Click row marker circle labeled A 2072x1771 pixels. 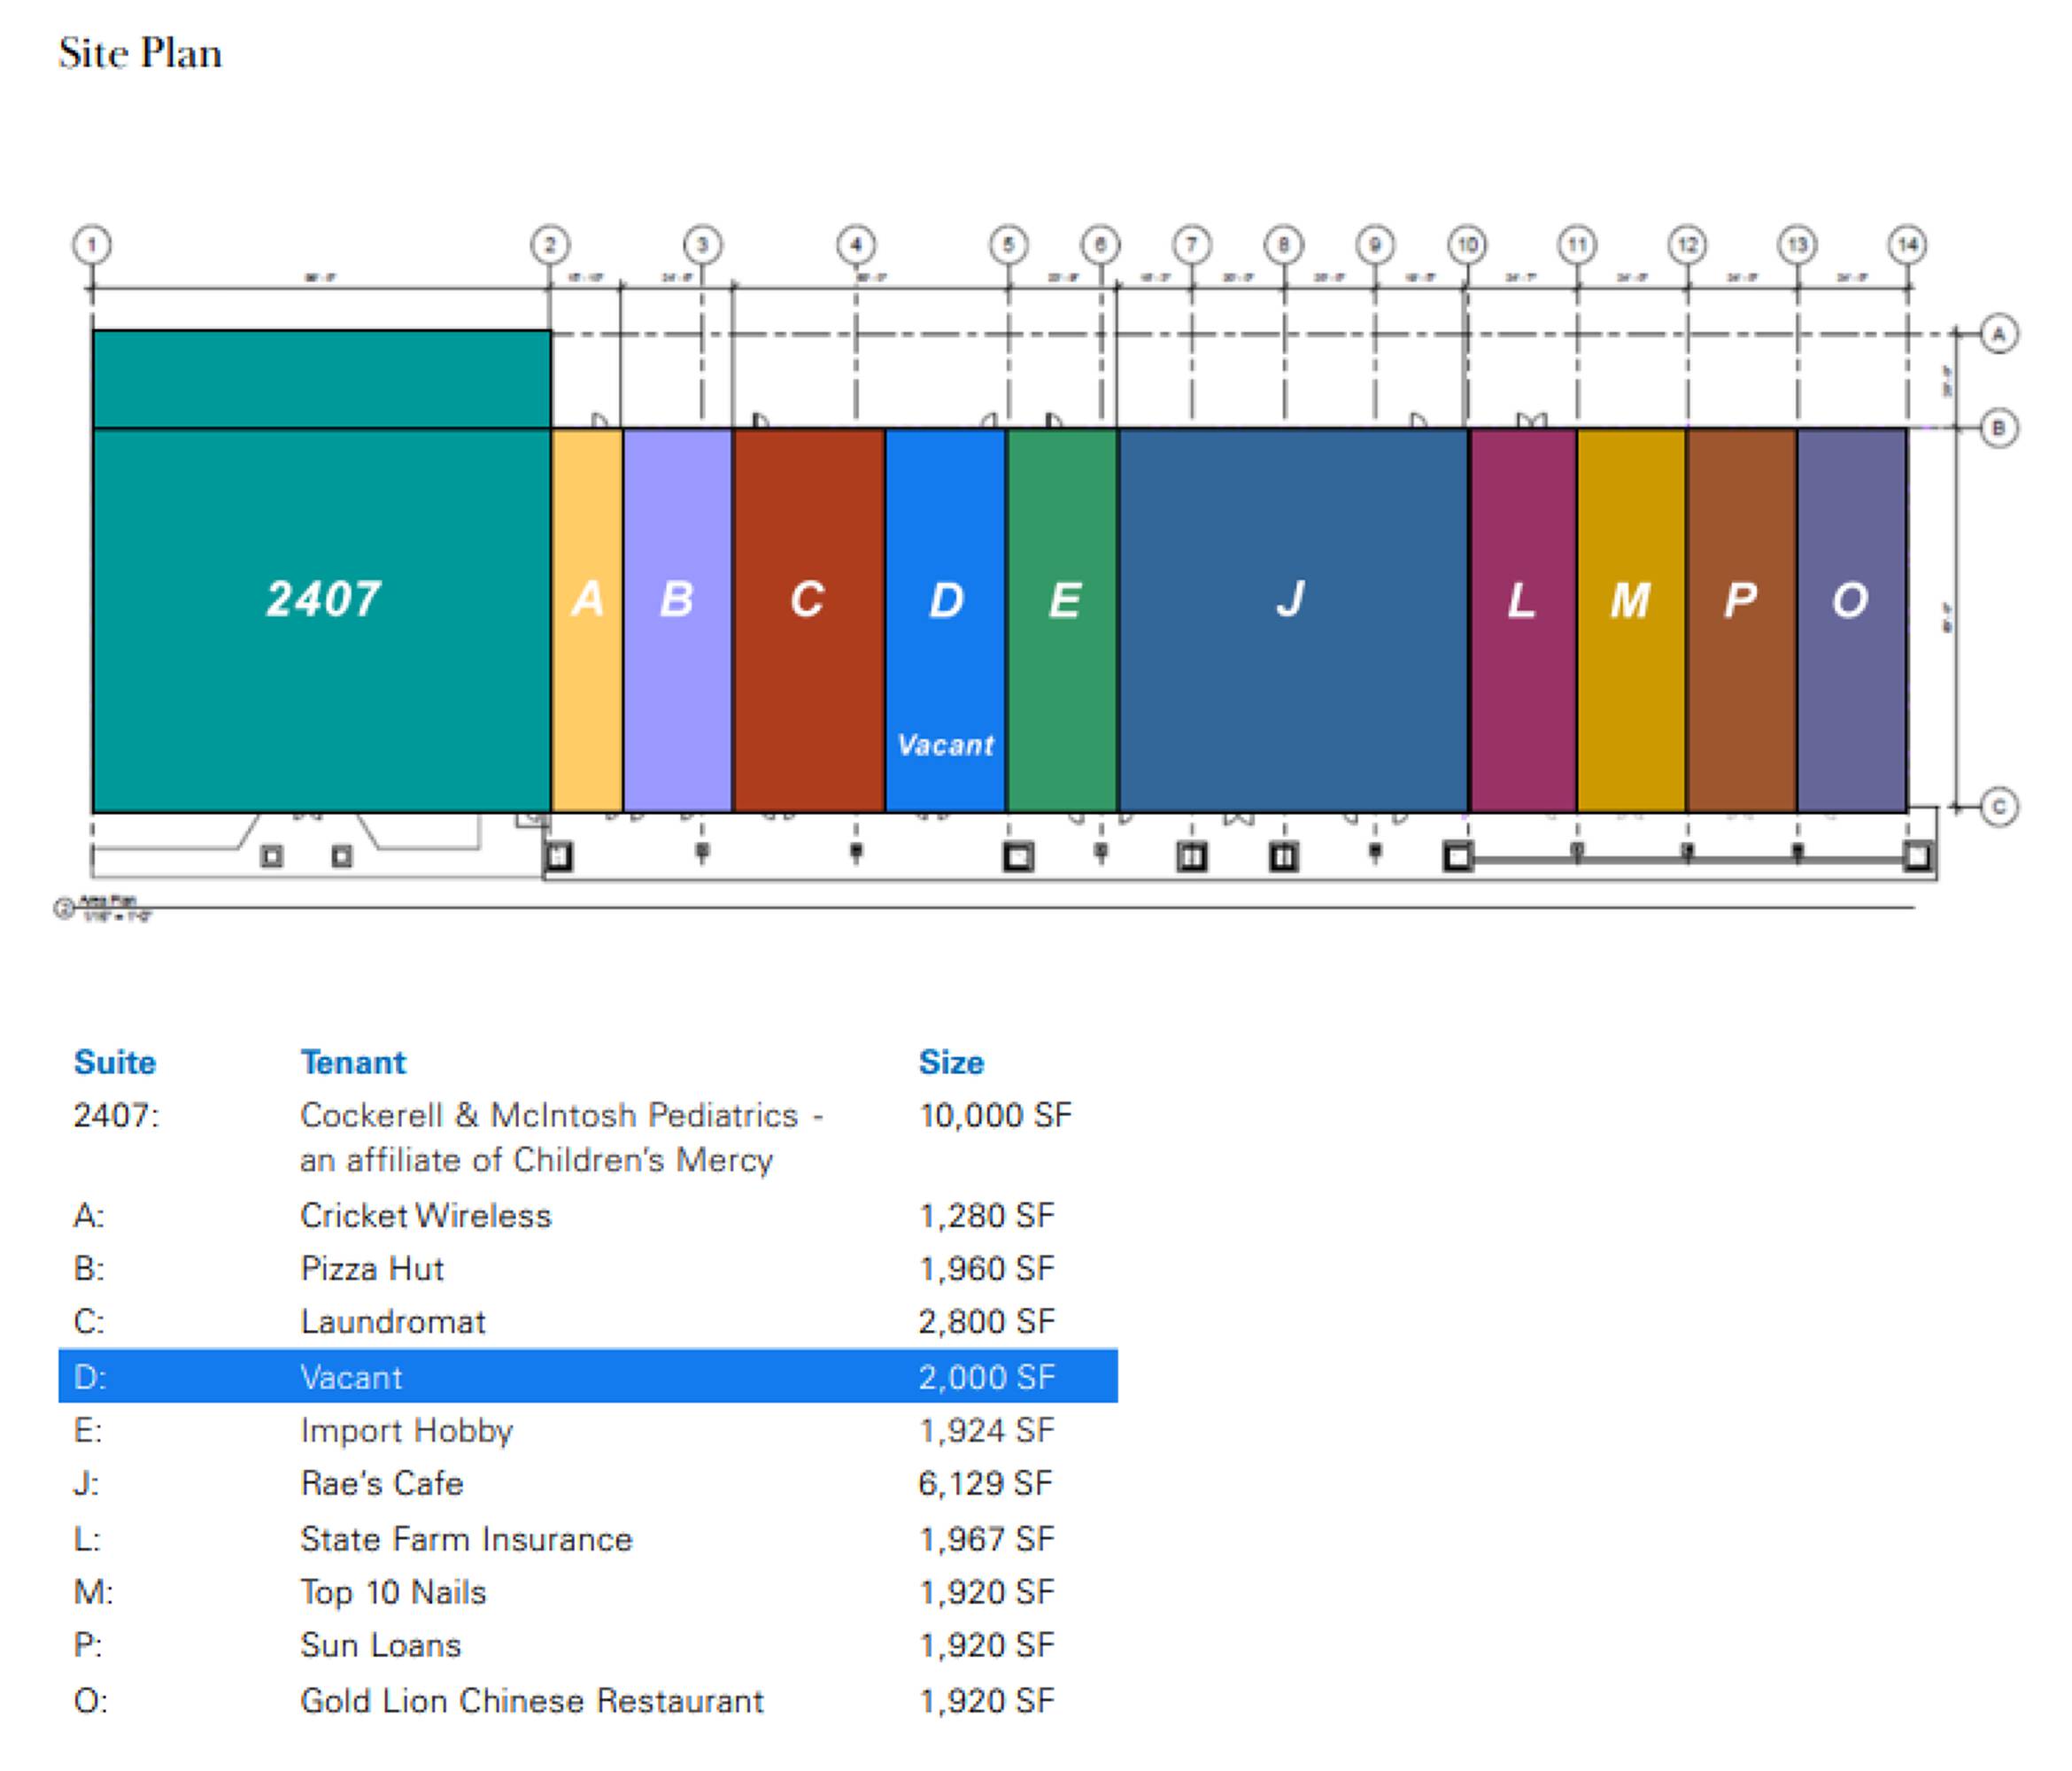1999,334
